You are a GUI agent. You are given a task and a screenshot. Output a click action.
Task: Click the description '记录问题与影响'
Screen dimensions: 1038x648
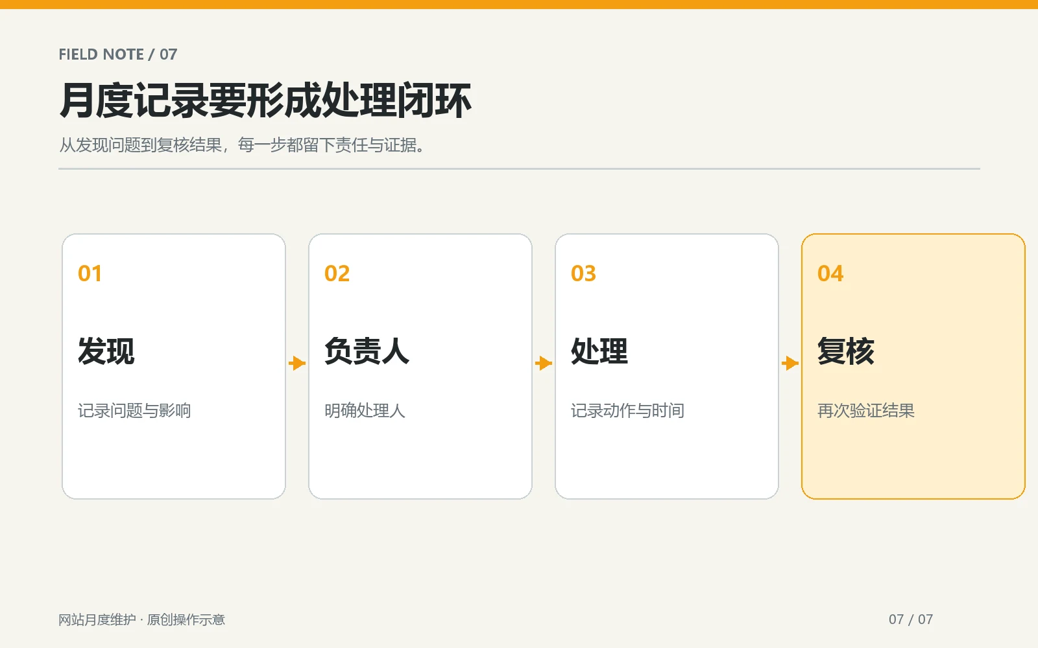(134, 411)
